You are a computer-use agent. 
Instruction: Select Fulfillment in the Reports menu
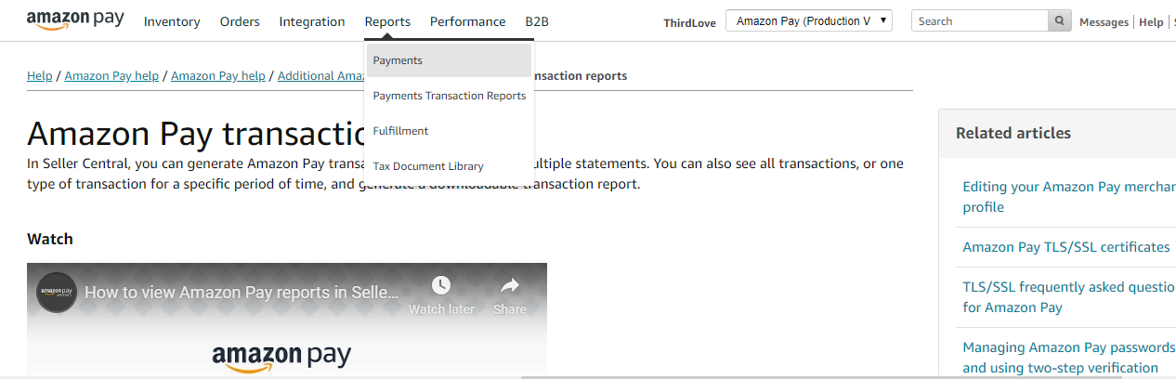tap(400, 131)
